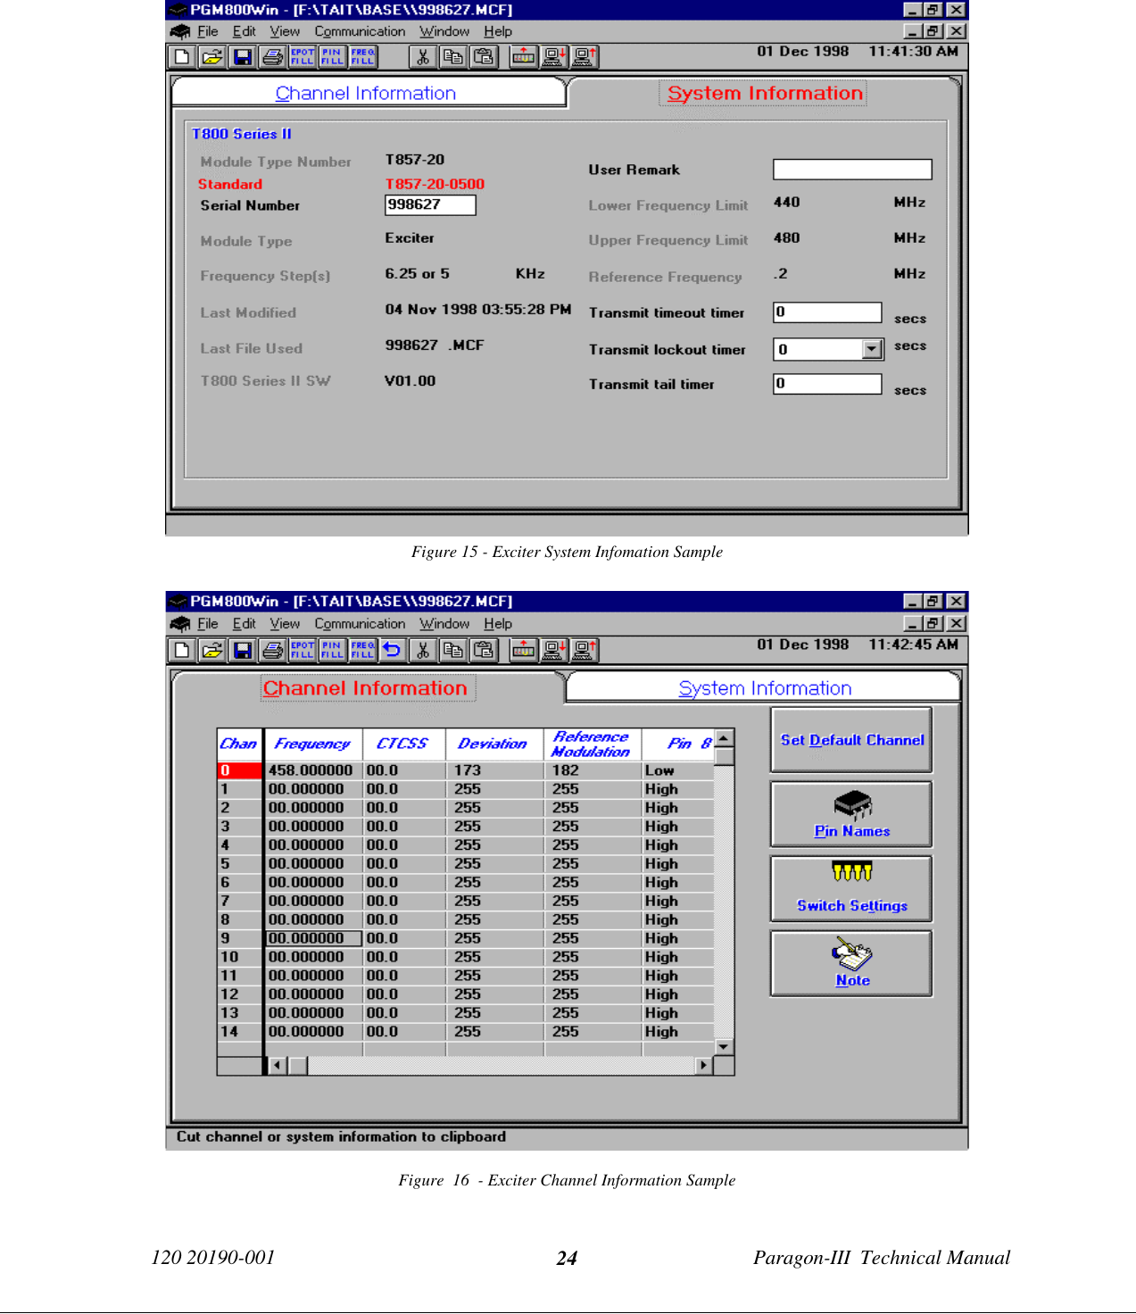
Task: Click channel row number '14'
Action: coord(240,1032)
